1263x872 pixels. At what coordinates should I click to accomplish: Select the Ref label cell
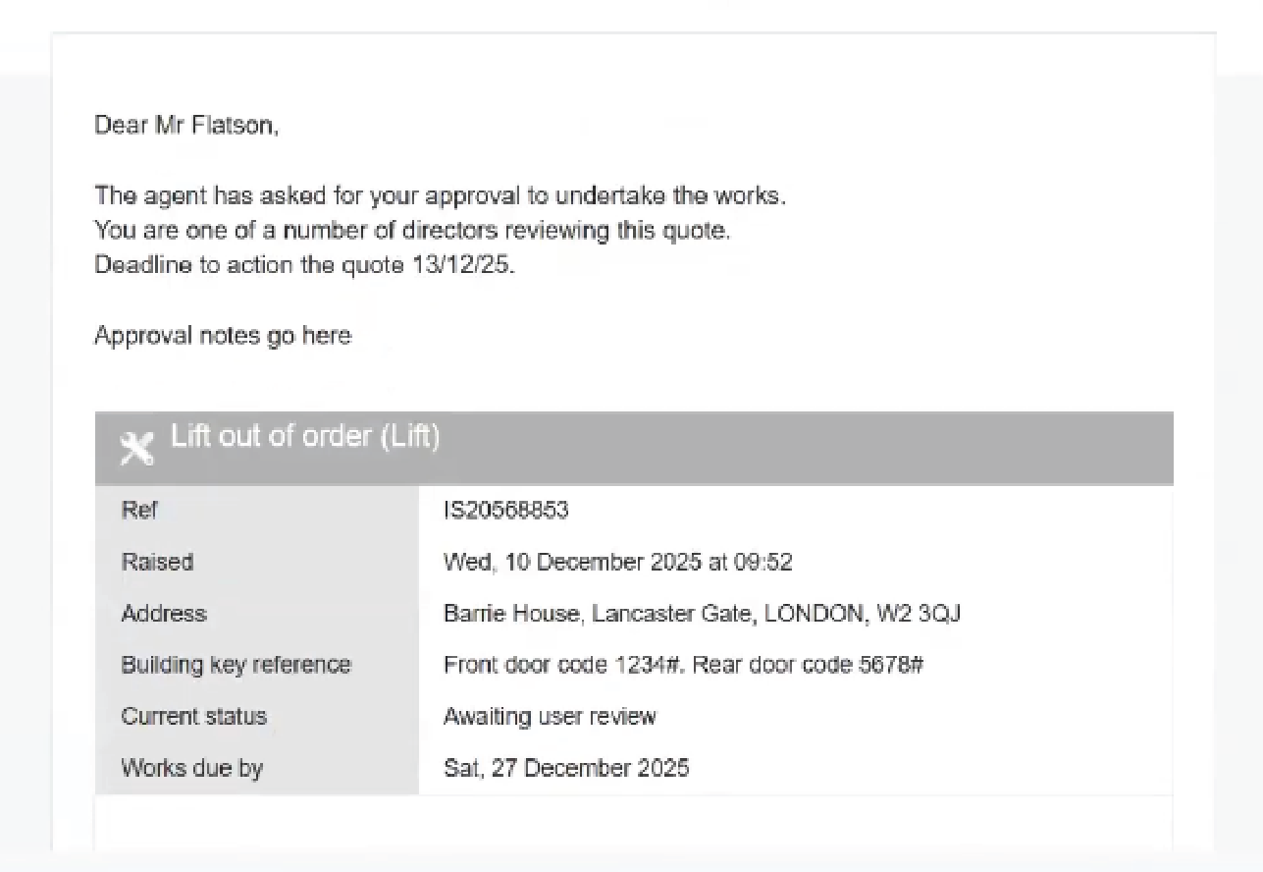coord(138,511)
